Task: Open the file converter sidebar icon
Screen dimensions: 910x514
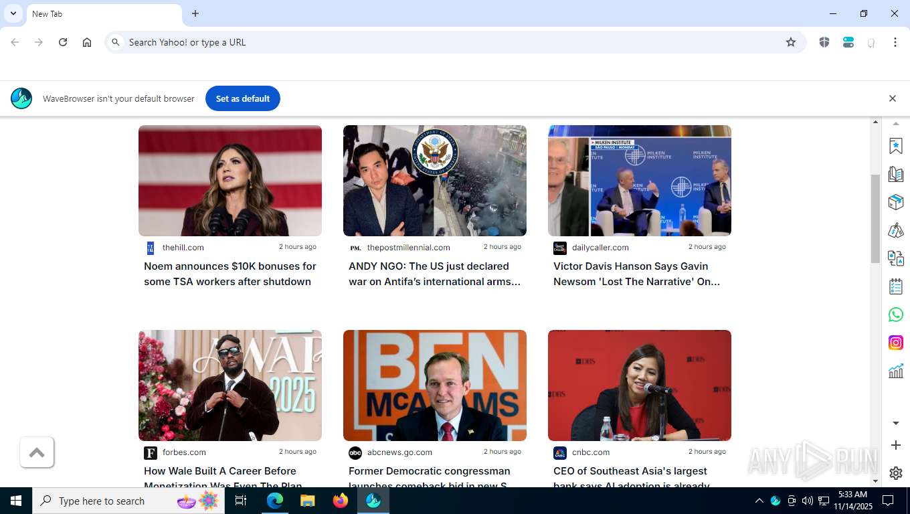Action: (x=895, y=258)
